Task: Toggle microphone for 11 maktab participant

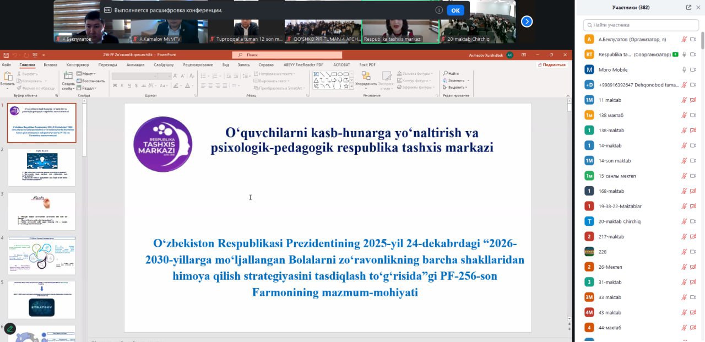Action: click(x=684, y=100)
